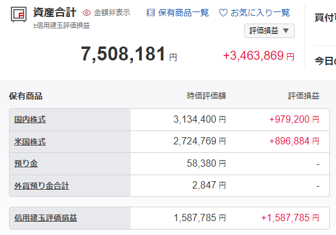Click the 資産合計 heading
Screen dimensions: 336x235
[x=54, y=12]
